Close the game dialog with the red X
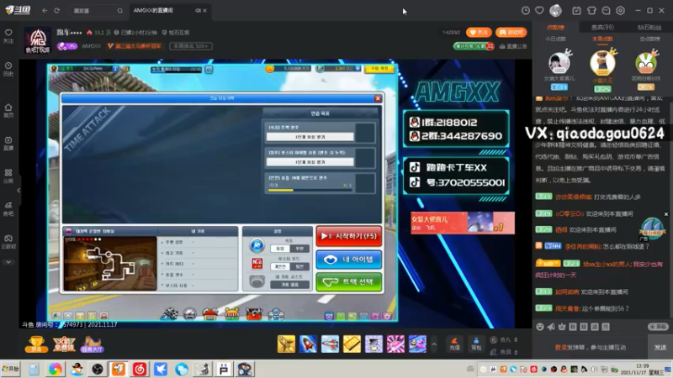Image resolution: width=673 pixels, height=378 pixels. [378, 98]
